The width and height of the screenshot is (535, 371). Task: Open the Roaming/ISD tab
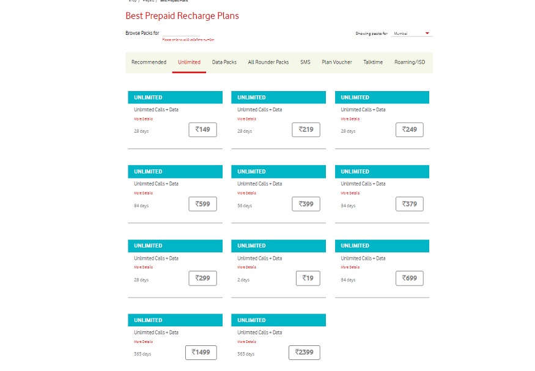point(410,62)
